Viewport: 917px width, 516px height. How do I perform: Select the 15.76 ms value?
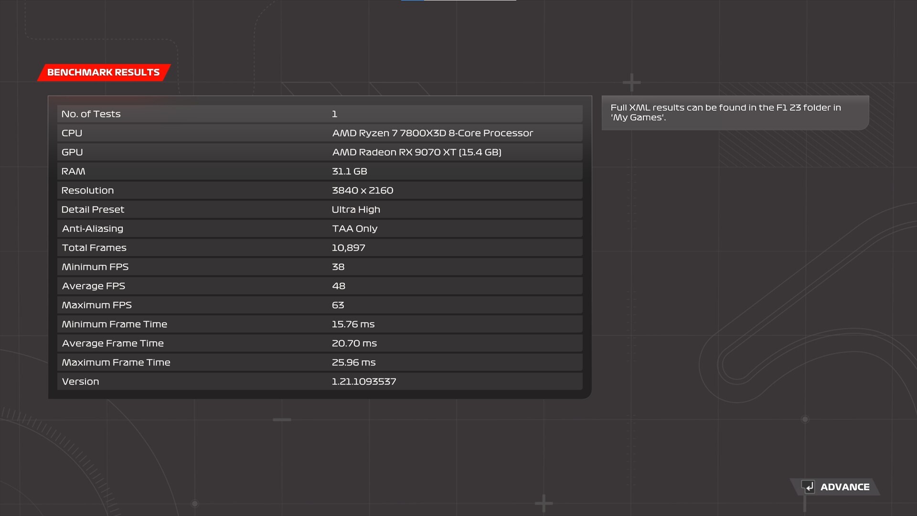(x=353, y=324)
